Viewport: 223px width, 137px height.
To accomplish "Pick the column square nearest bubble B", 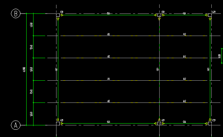I will pyautogui.click(x=58, y=15).
